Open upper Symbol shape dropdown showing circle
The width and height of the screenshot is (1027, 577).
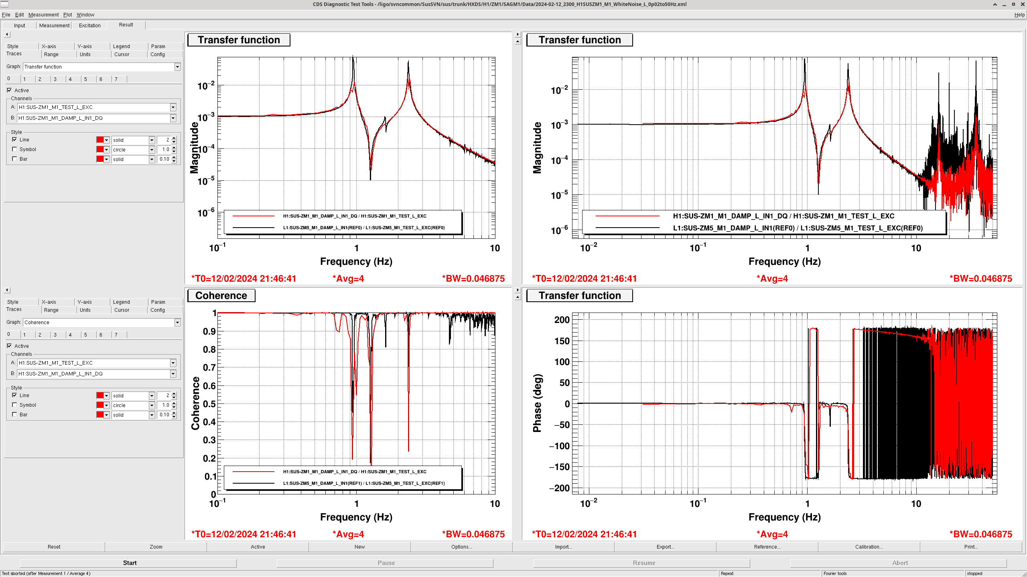click(152, 150)
